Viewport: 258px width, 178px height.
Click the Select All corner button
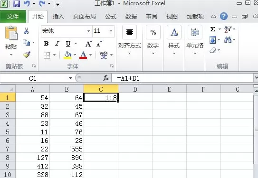[x=8, y=89]
